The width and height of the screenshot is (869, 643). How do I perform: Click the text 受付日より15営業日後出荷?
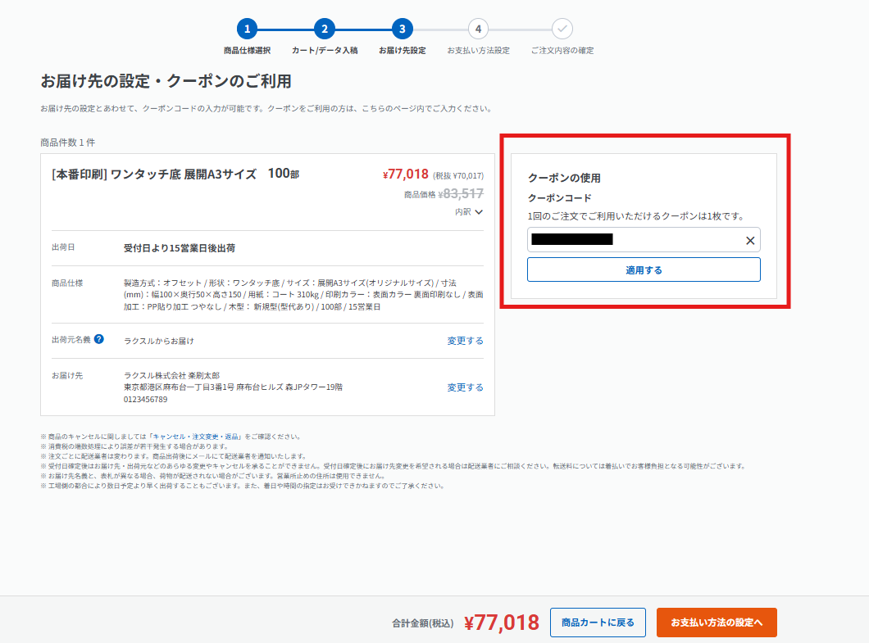(180, 248)
